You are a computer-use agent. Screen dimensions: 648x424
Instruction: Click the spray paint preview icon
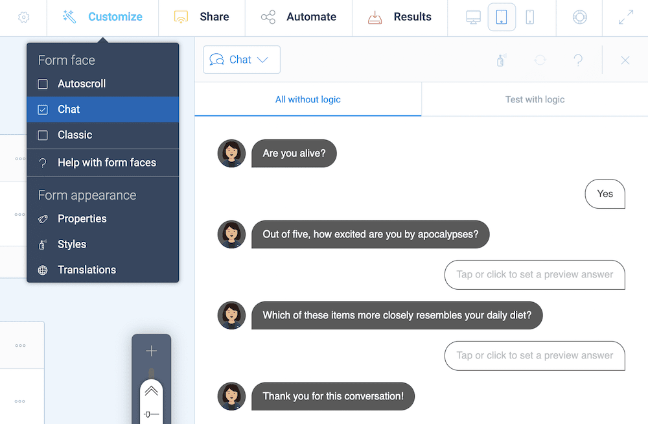click(500, 60)
